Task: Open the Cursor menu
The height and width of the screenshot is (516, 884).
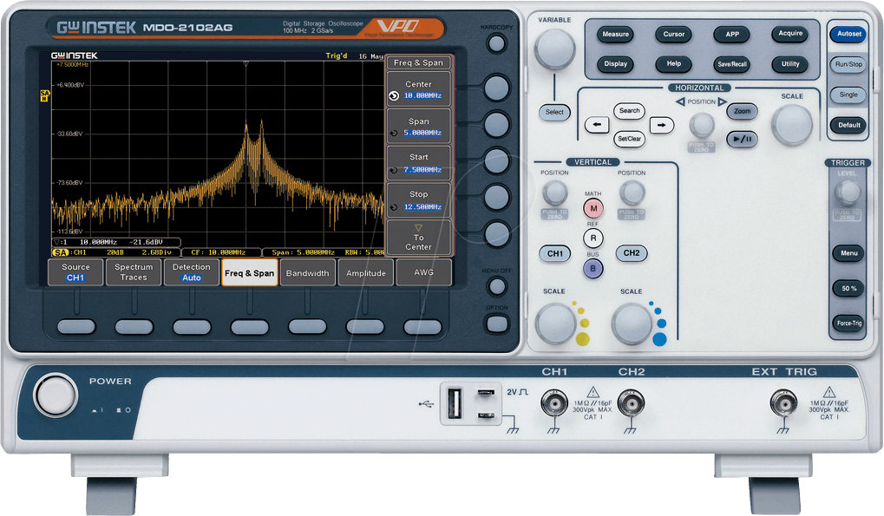Action: pos(673,35)
